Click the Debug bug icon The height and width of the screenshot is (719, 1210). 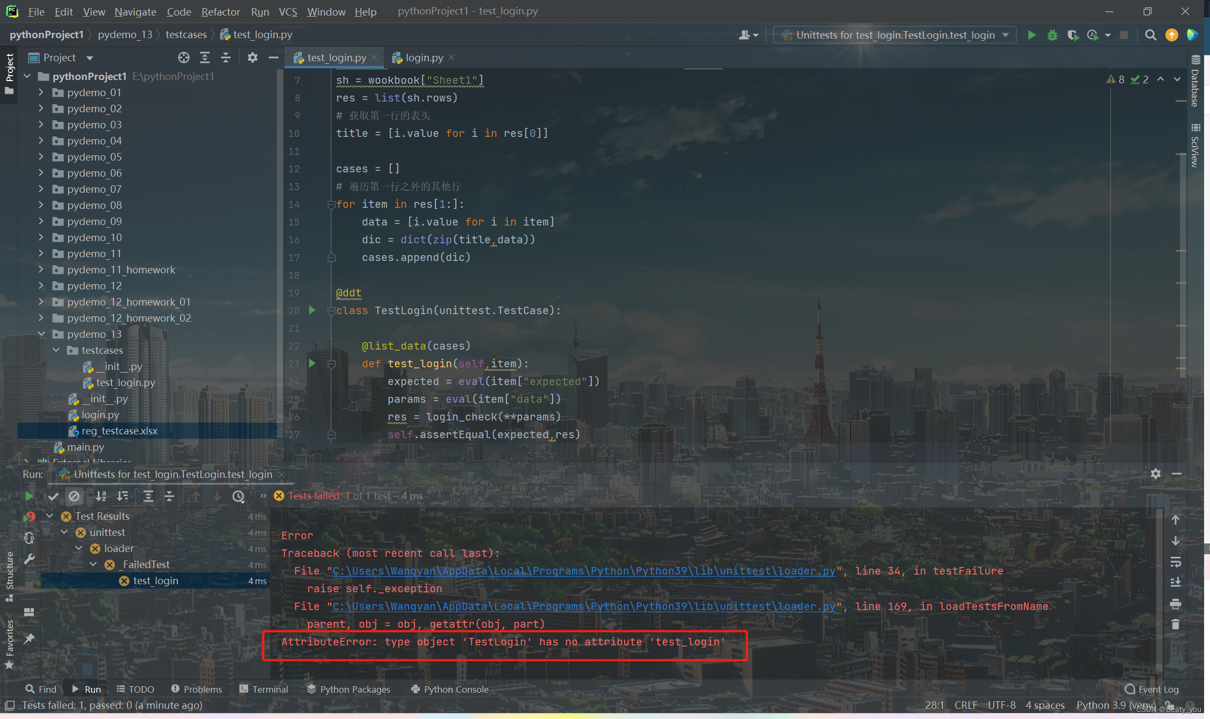pyautogui.click(x=1052, y=35)
